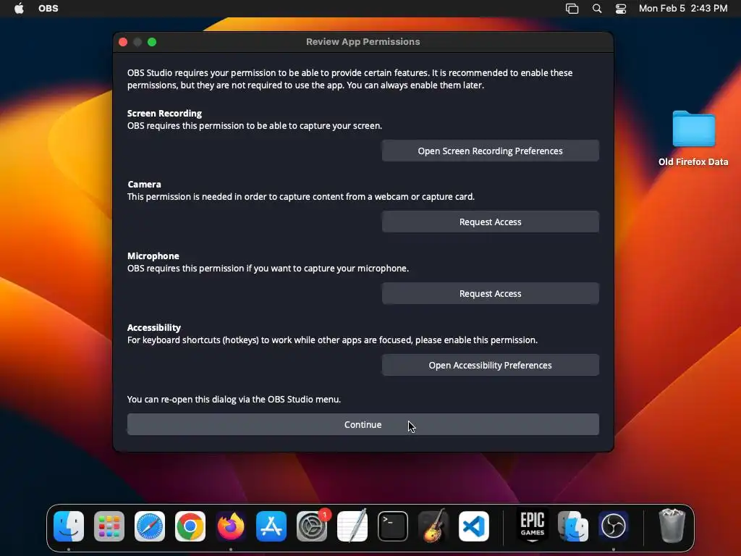Open Spotlight search in menu bar
The height and width of the screenshot is (556, 741).
click(597, 8)
